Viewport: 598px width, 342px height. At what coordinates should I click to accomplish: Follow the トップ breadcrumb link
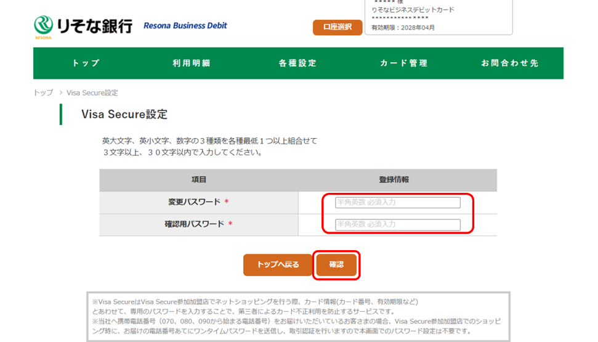[43, 93]
